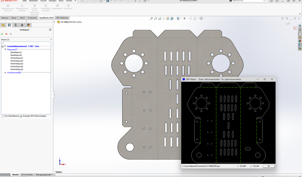
Task: Toggle Erzeugte GEO-Datei anzeigen checkbox
Action: click(x=21, y=116)
